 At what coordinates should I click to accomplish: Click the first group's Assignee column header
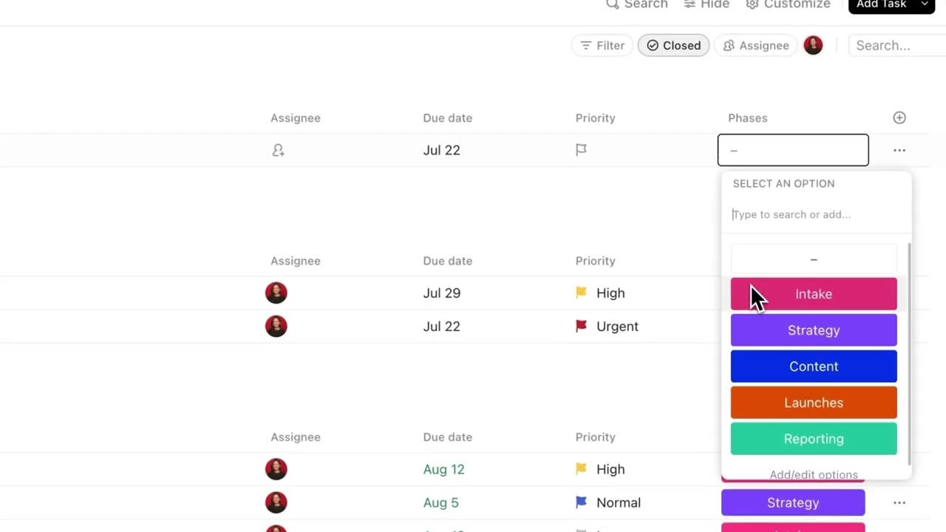tap(296, 118)
